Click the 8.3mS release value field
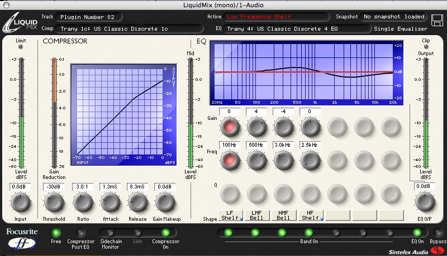This screenshot has width=447, height=256. pos(137,187)
